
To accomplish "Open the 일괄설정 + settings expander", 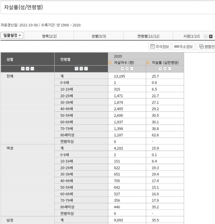I will (x=12, y=35).
